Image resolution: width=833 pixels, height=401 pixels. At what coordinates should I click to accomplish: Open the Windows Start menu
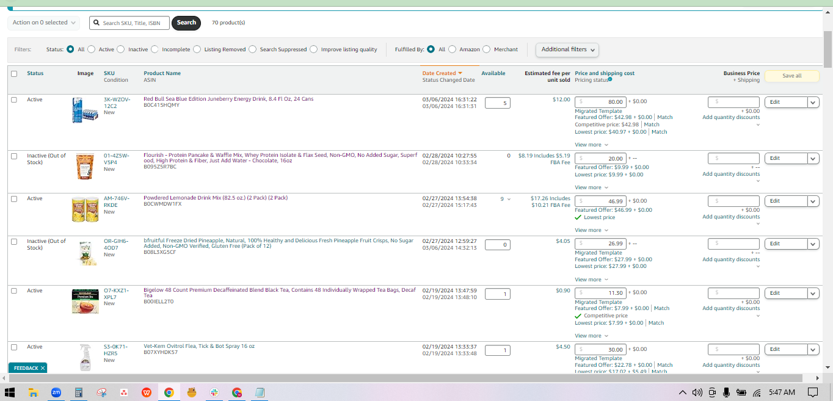point(10,392)
